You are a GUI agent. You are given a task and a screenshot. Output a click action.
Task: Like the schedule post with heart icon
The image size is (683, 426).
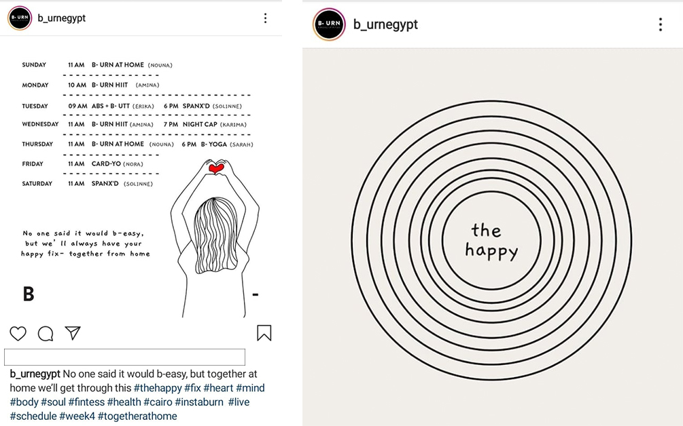coord(18,334)
